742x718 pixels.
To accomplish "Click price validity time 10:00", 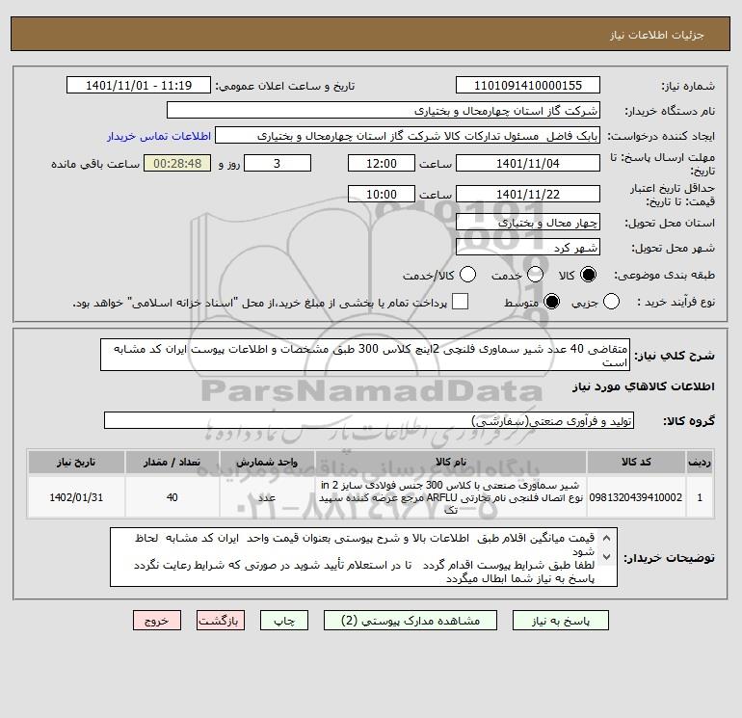I will click(x=382, y=194).
